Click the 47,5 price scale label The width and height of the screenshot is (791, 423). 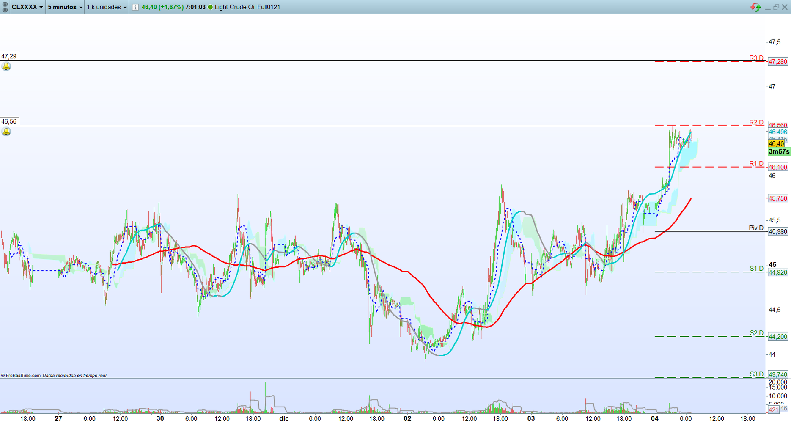click(775, 42)
